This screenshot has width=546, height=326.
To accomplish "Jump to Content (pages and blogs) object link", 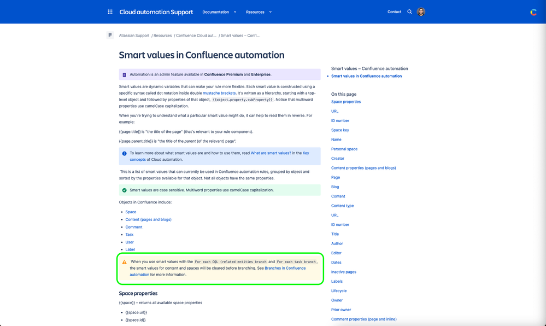I will pos(148,220).
